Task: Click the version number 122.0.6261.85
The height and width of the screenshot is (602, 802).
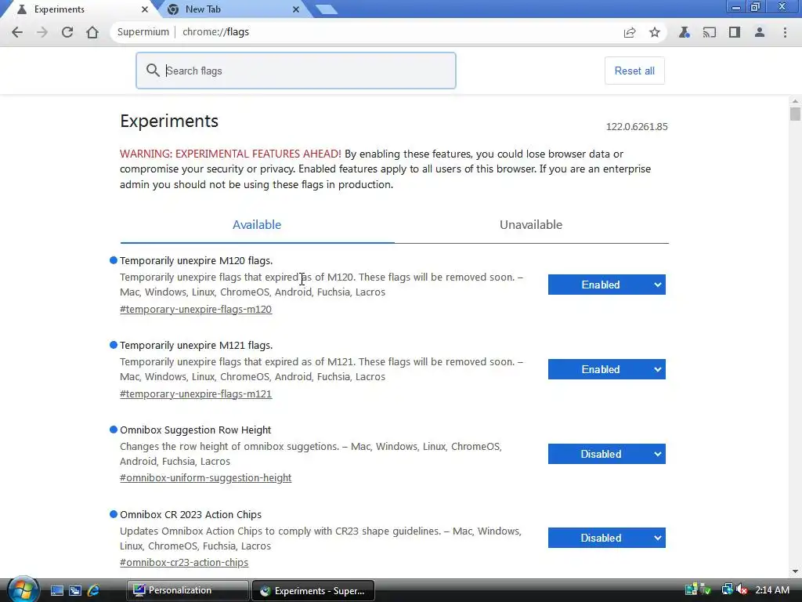Action: [x=637, y=126]
